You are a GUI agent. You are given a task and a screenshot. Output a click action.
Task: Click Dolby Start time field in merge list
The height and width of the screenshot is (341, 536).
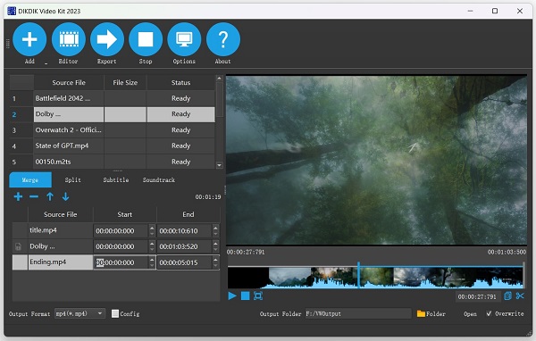pos(121,246)
